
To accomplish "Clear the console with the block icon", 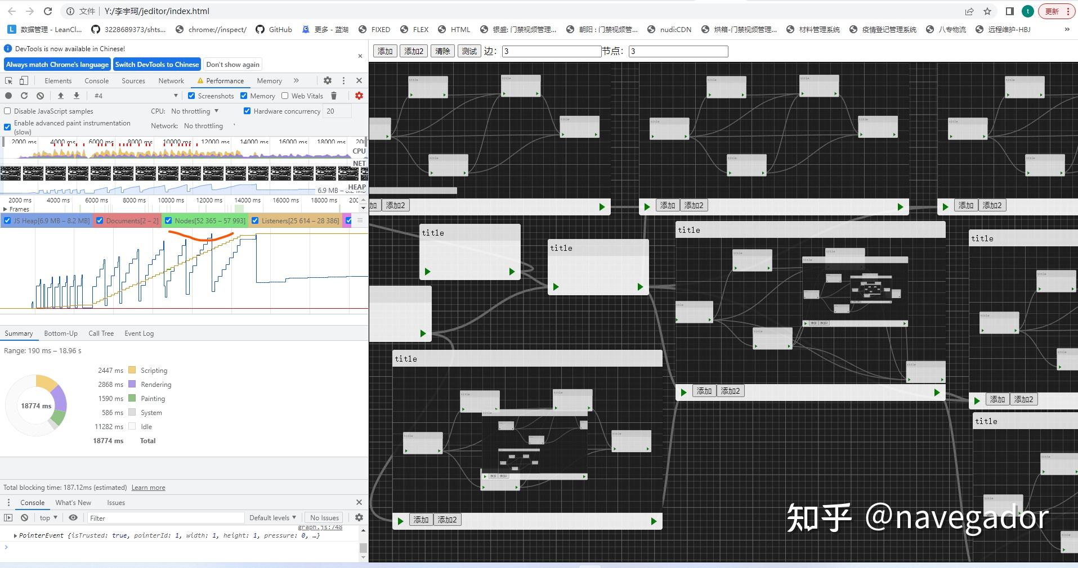I will point(25,517).
